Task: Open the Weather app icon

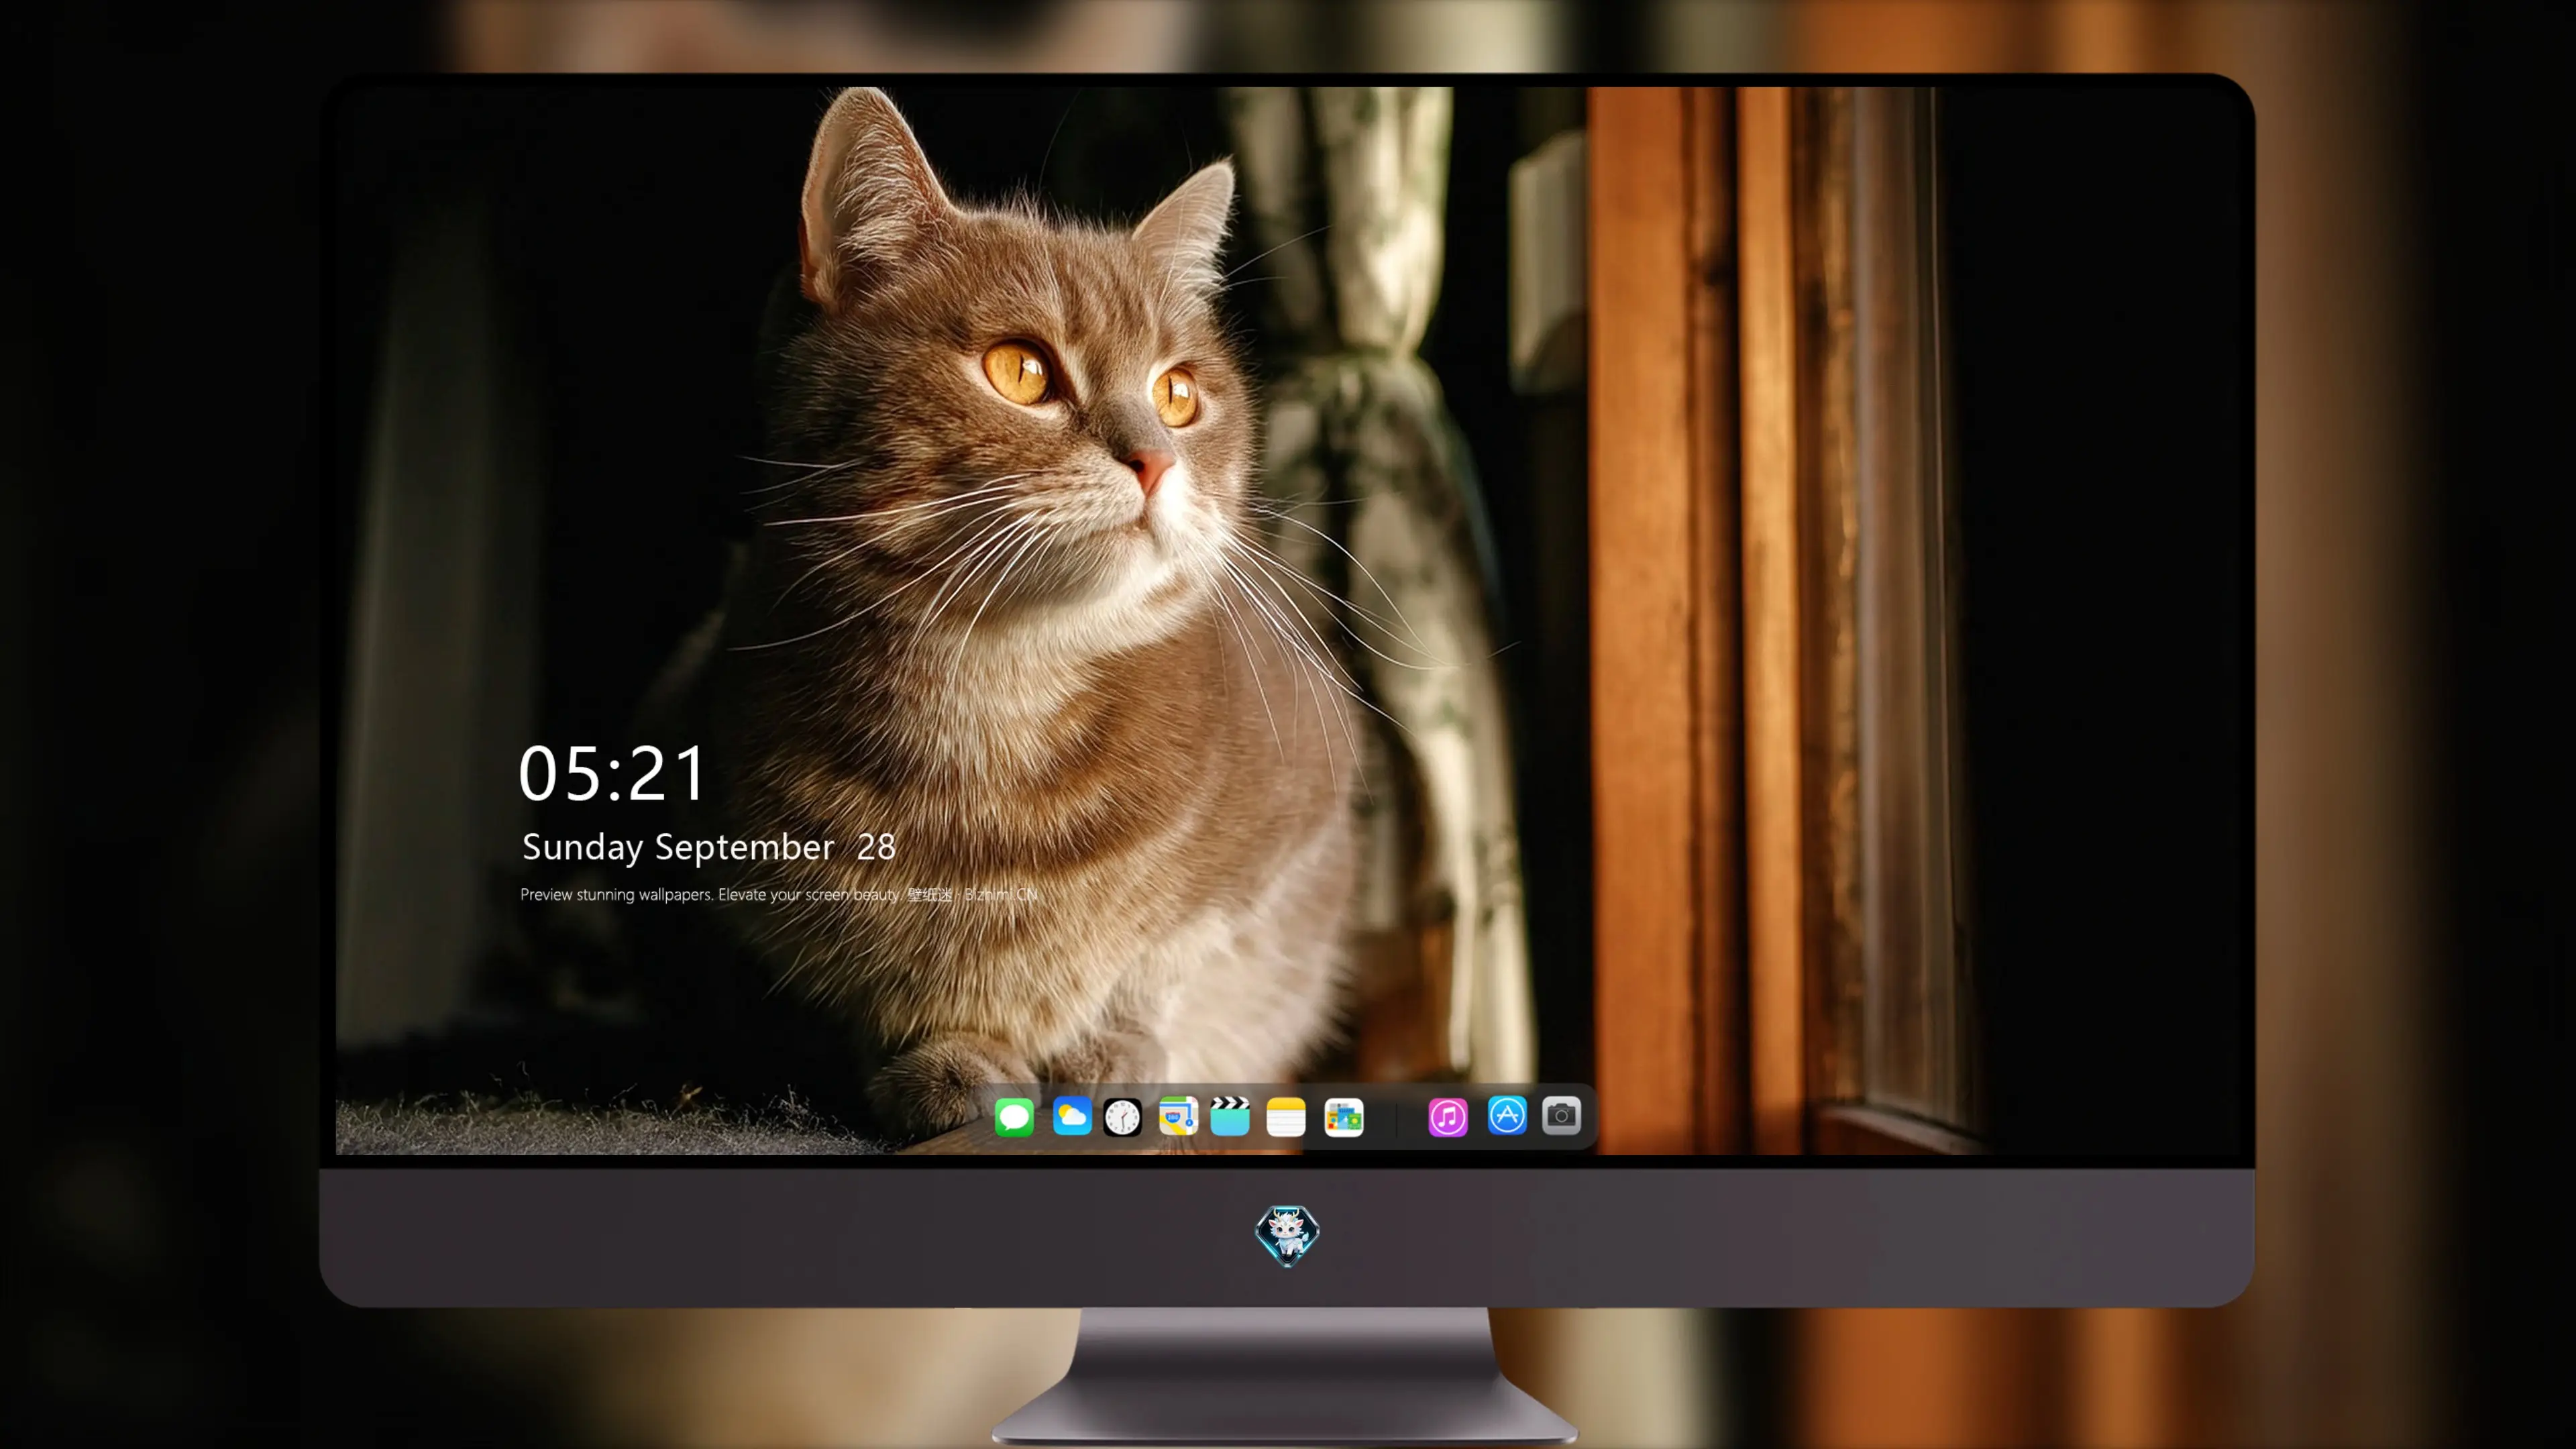Action: click(x=1072, y=1116)
